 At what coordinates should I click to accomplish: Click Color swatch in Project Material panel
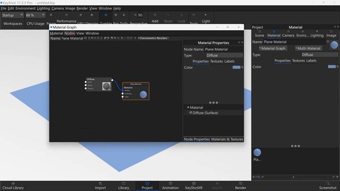(331, 67)
